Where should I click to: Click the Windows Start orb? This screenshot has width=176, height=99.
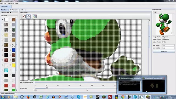point(3,97)
